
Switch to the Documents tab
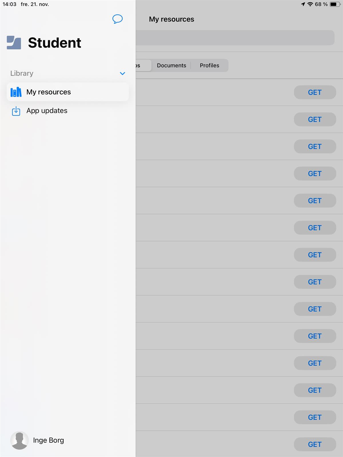171,65
